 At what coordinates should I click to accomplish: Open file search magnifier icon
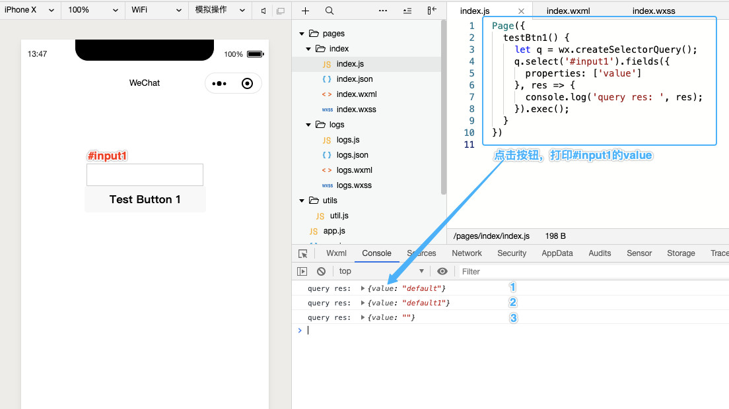[329, 11]
